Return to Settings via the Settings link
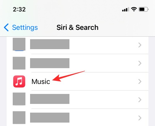Screen dimensions: 155x126 point(25,28)
